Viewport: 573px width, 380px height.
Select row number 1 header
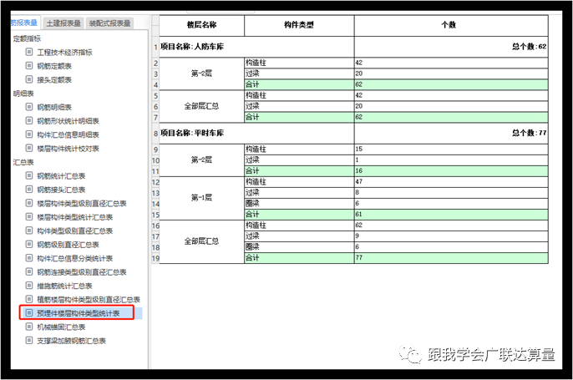[155, 47]
